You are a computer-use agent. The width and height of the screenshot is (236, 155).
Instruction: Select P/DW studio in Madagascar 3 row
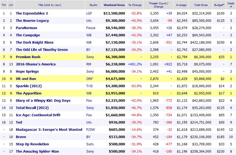pyautogui.click(x=91, y=129)
